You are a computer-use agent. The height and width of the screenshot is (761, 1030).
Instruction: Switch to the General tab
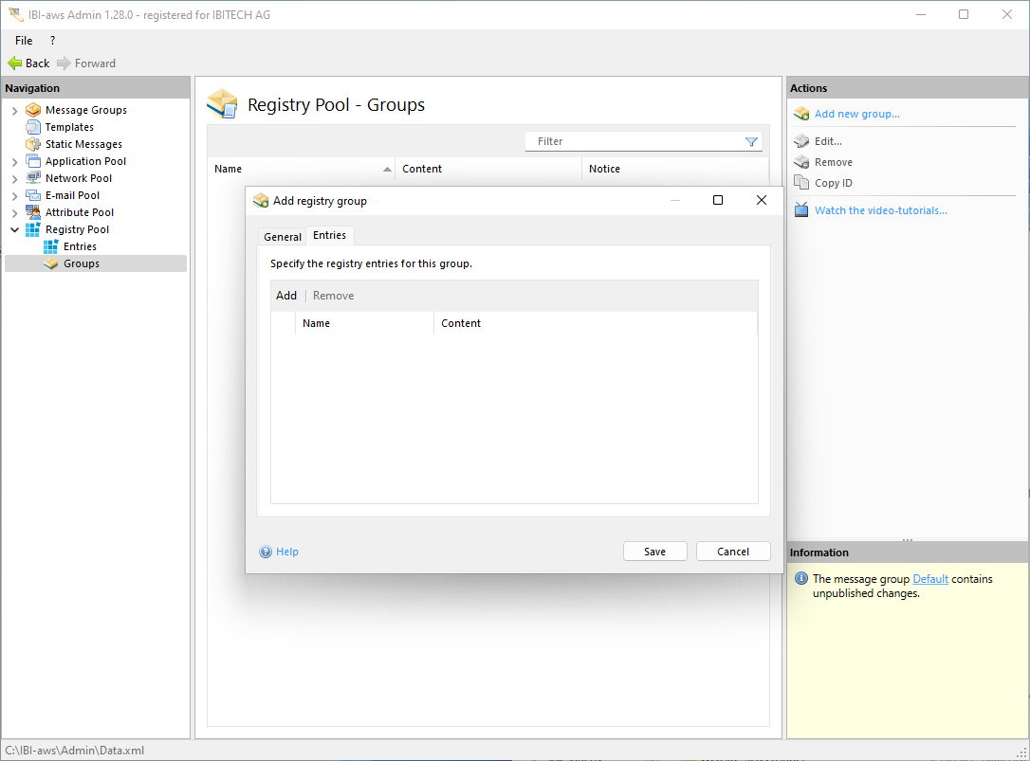tap(282, 237)
